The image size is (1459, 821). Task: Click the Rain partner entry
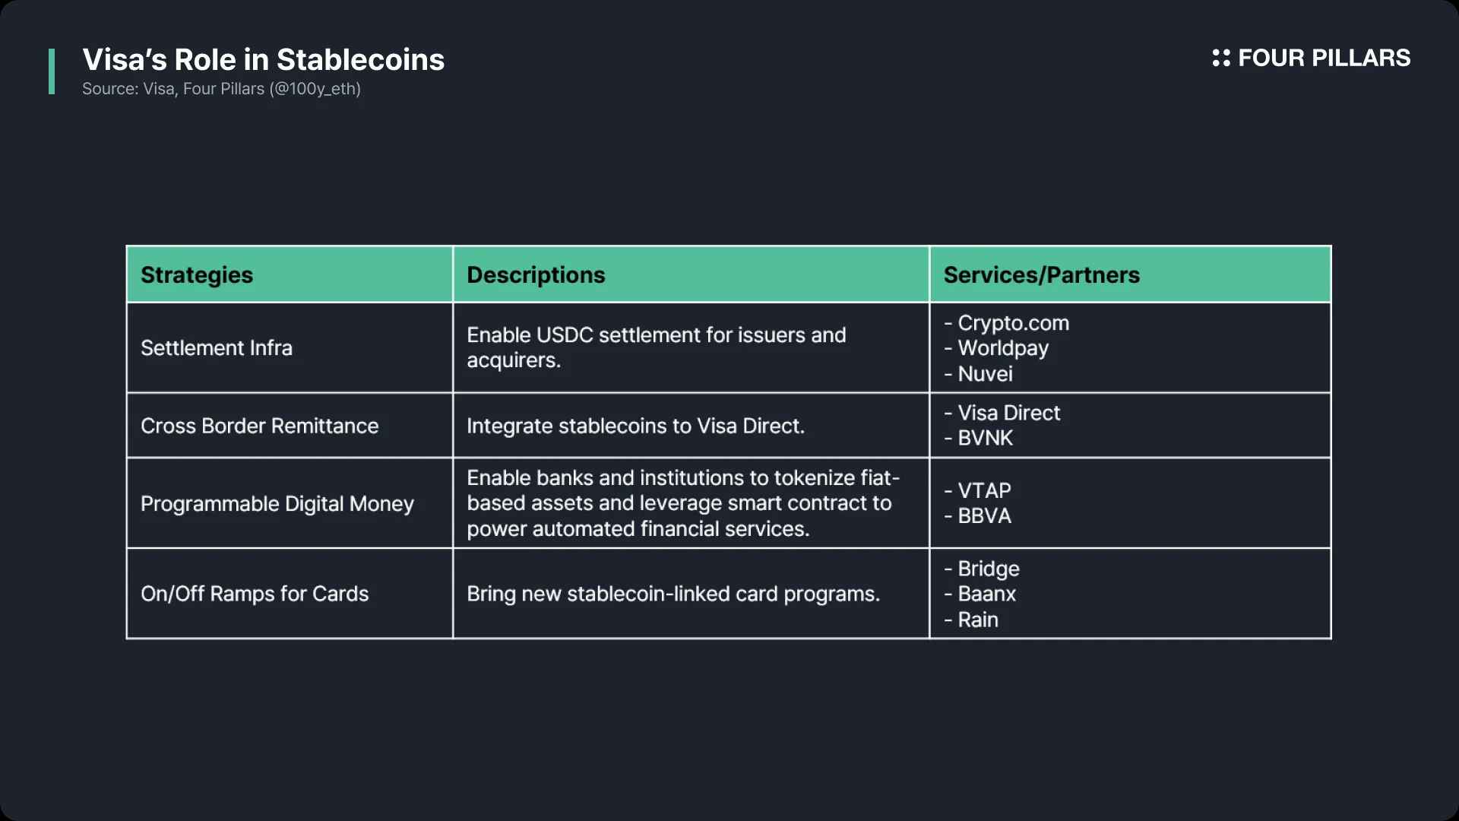pyautogui.click(x=971, y=620)
